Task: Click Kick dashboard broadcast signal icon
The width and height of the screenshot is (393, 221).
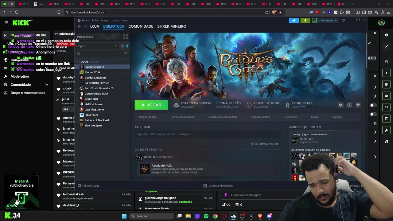Action: coord(386,107)
